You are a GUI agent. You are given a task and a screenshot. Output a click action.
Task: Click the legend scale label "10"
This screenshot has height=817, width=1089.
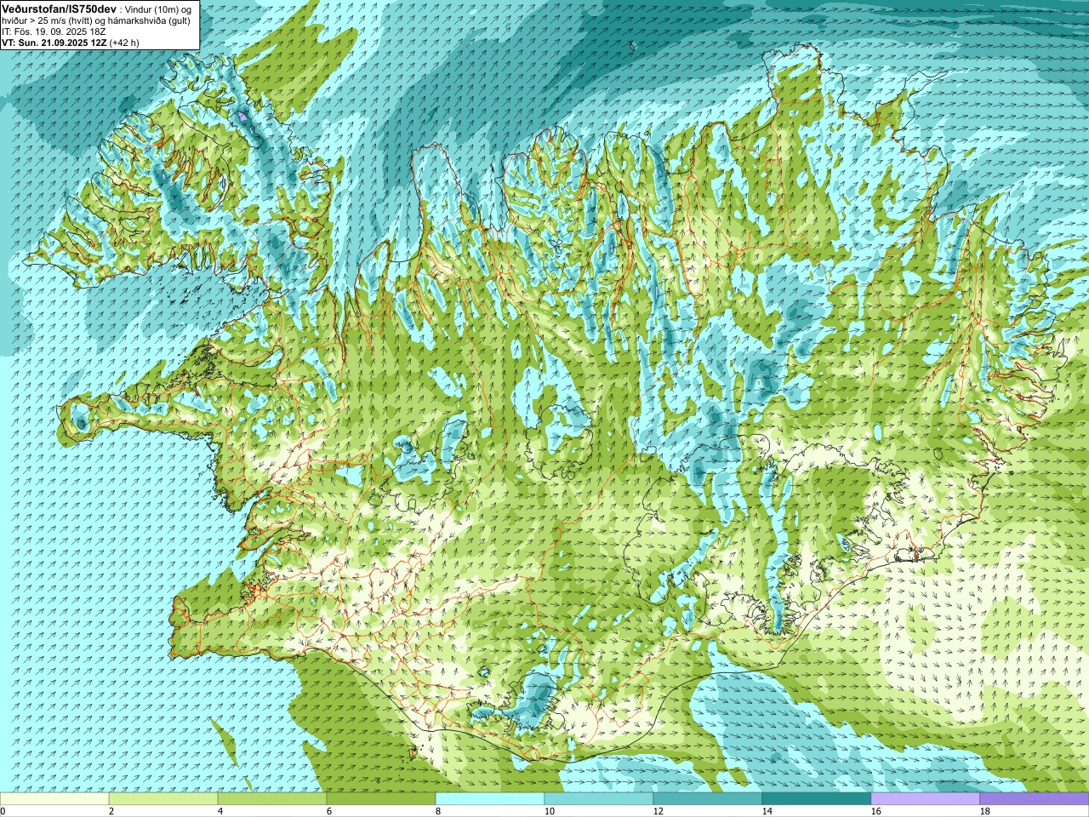click(x=549, y=811)
